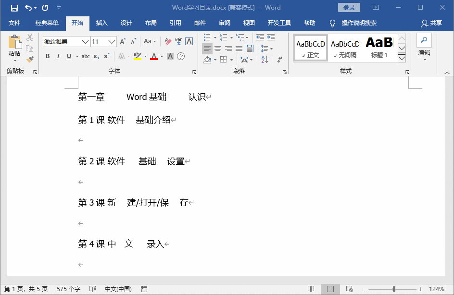Toggle subscript formatting
Screen dimensions: 454x295
point(96,56)
